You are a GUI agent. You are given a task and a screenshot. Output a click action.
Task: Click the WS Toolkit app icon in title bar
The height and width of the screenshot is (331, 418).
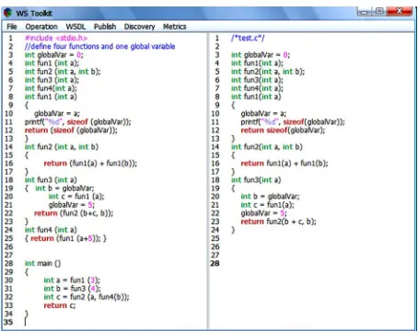[8, 13]
